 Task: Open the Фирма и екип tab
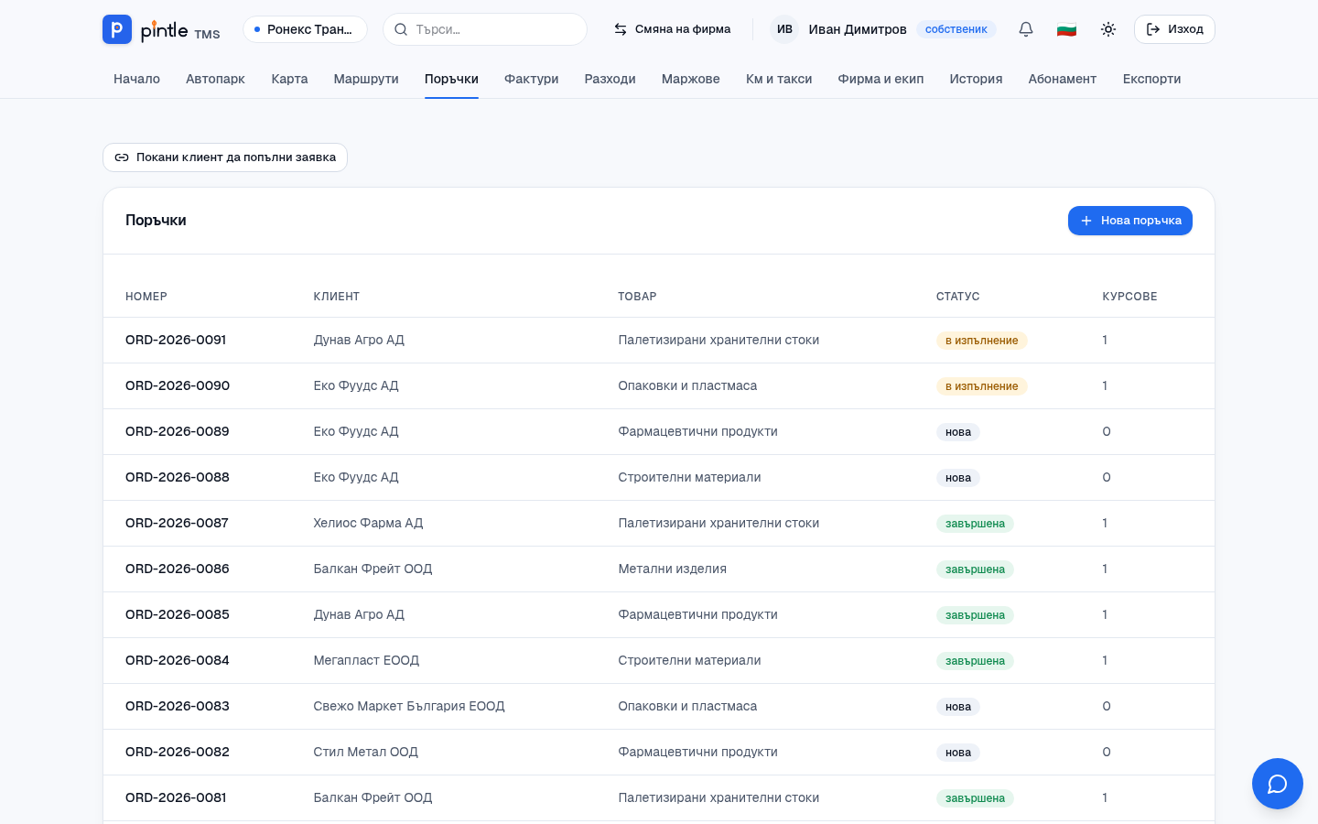(x=880, y=79)
